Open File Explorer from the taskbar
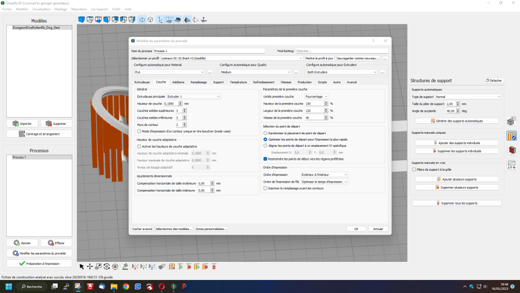The width and height of the screenshot is (520, 293). coord(114,286)
